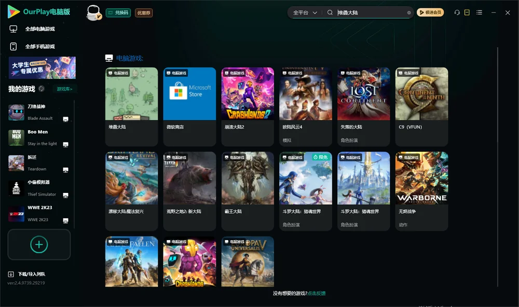Open the 欧陆风云4 game card
This screenshot has width=519, height=307.
[x=306, y=106]
